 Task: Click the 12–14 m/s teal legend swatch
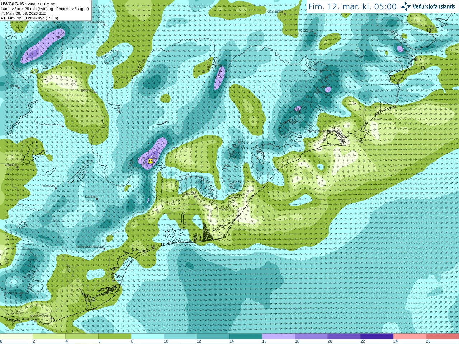213,336
